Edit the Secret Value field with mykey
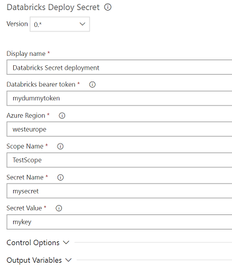Screen dimensions: 232x274 coord(119,222)
